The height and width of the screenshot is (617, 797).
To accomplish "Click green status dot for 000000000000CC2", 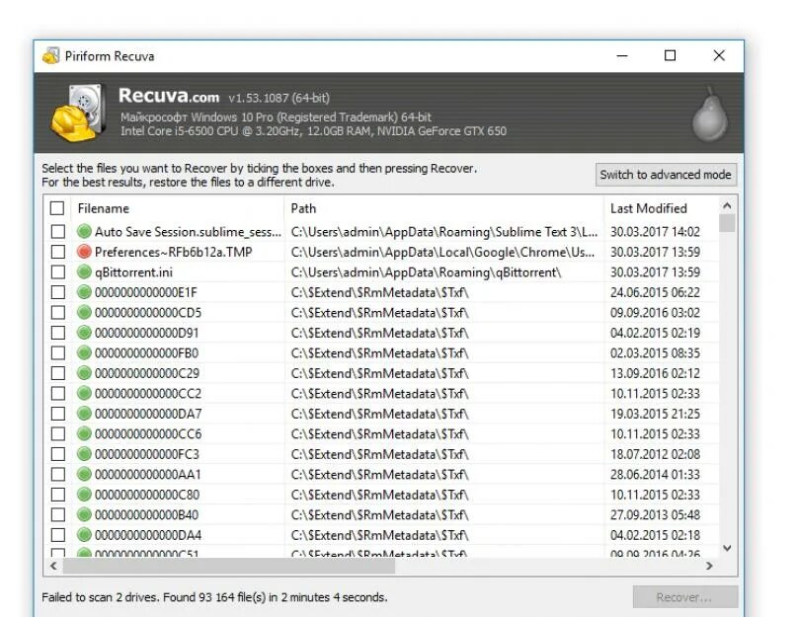I will [x=84, y=393].
